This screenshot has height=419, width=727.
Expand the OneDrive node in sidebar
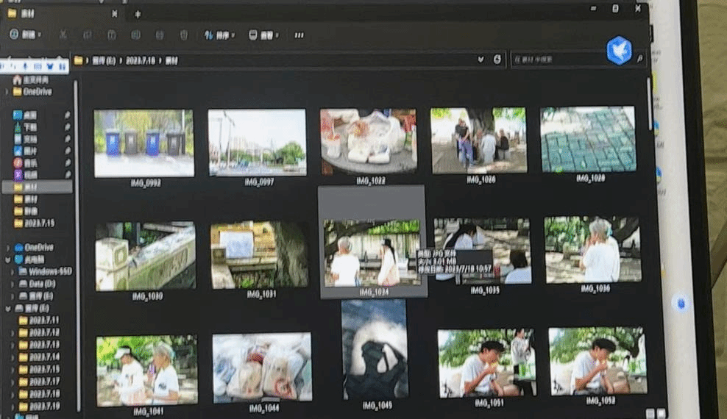click(x=7, y=248)
